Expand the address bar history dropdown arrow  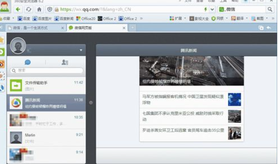point(212,9)
